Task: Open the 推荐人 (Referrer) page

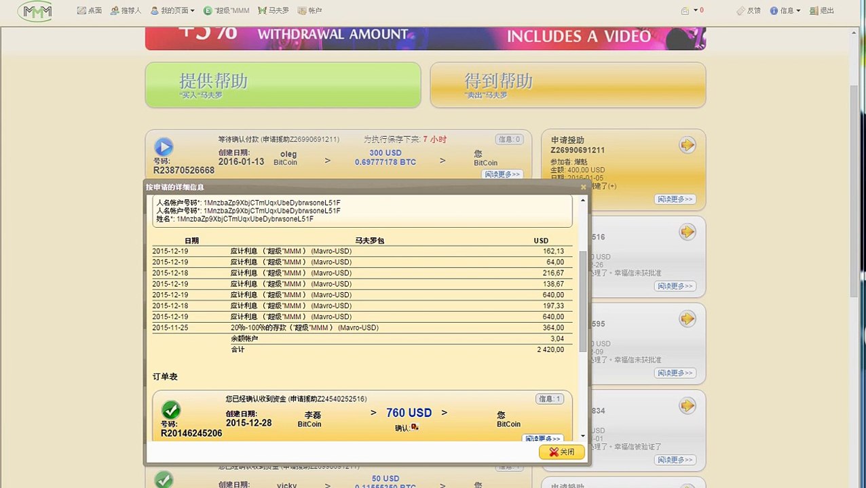Action: coord(126,11)
